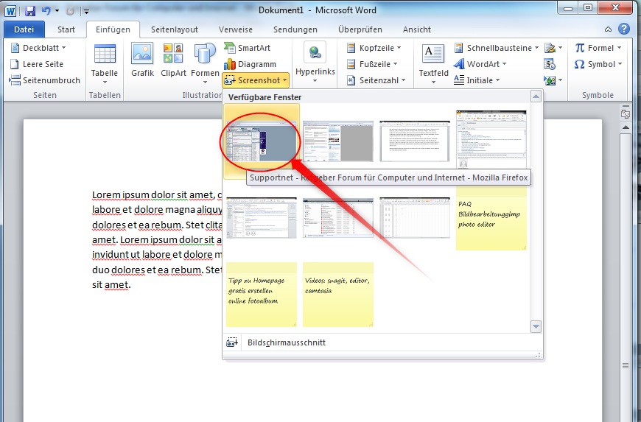
Task: Click the Undo arrow icon
Action: click(46, 10)
